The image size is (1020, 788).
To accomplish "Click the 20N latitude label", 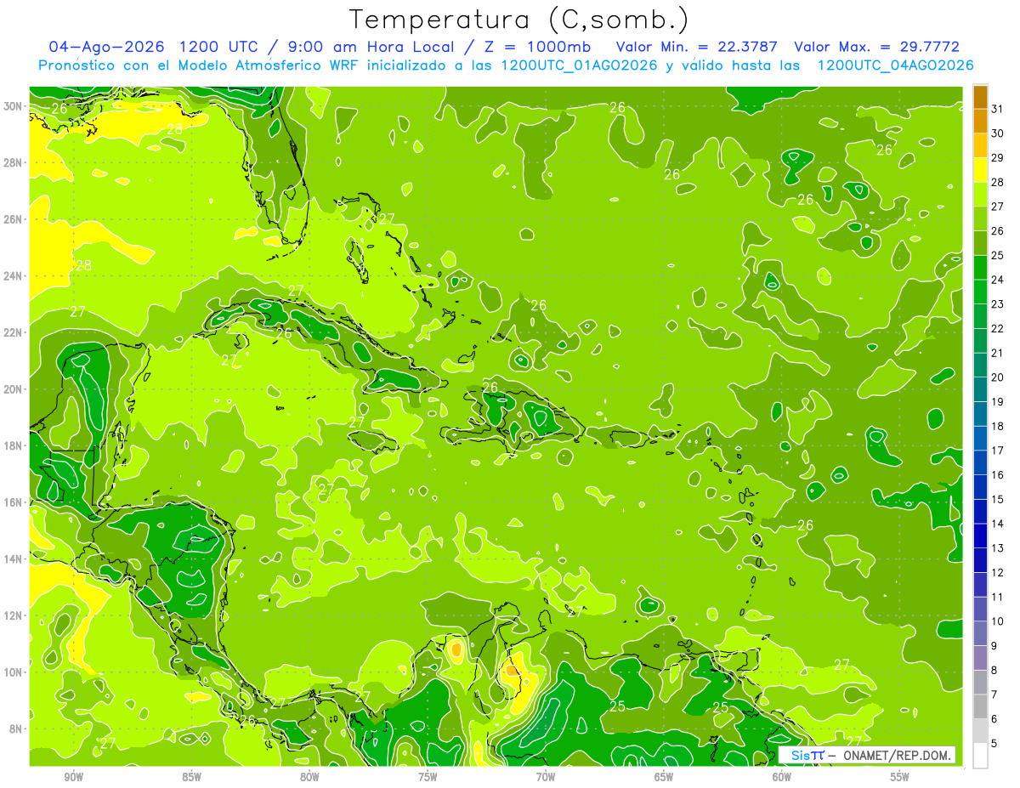I will click(x=14, y=389).
